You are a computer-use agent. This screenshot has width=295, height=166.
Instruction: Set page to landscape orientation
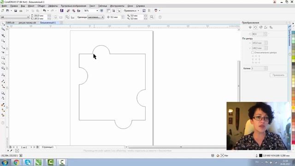click(61, 17)
